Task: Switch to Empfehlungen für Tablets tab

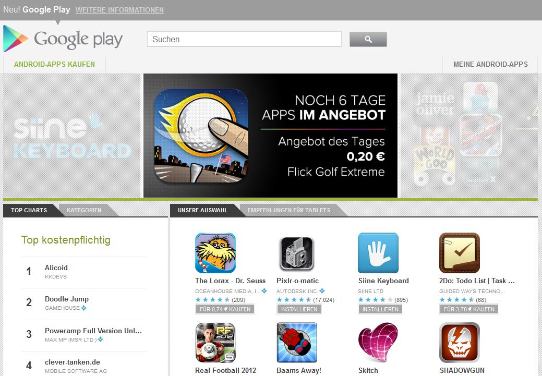Action: coord(289,210)
